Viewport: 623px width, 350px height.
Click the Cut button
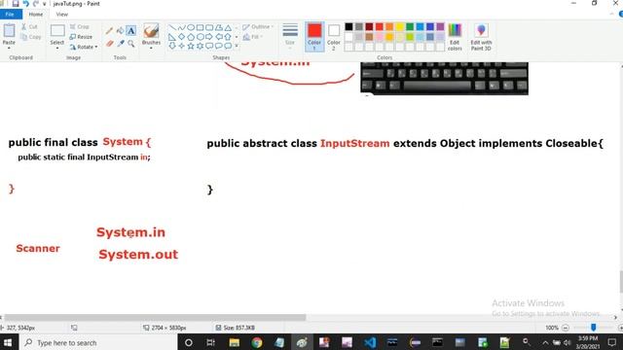coord(29,26)
